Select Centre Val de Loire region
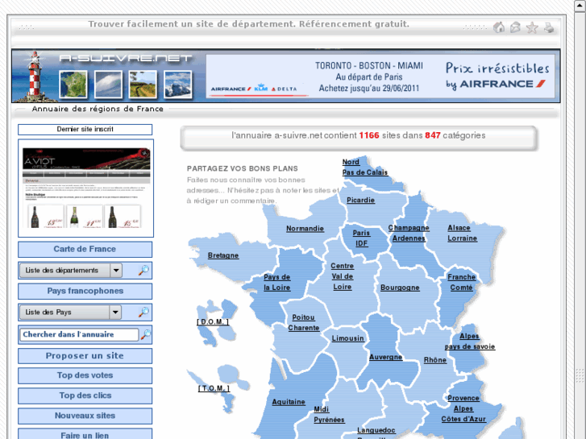The width and height of the screenshot is (586, 439). coord(343,276)
